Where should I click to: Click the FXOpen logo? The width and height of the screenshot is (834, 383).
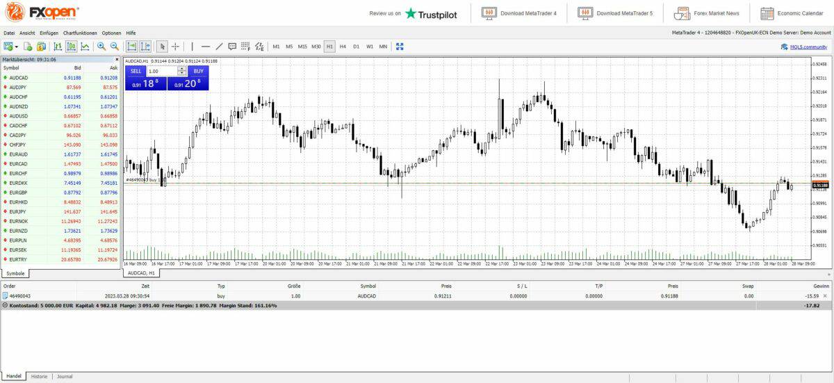coord(42,12)
